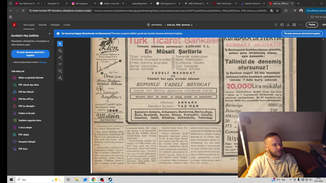This screenshot has height=183, width=326.
Task: Click PDF sıkıştır tool icon
Action: coord(15,134)
